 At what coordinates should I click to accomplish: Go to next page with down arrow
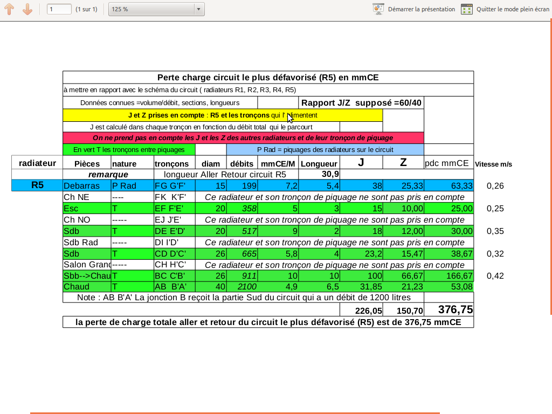pos(27,9)
